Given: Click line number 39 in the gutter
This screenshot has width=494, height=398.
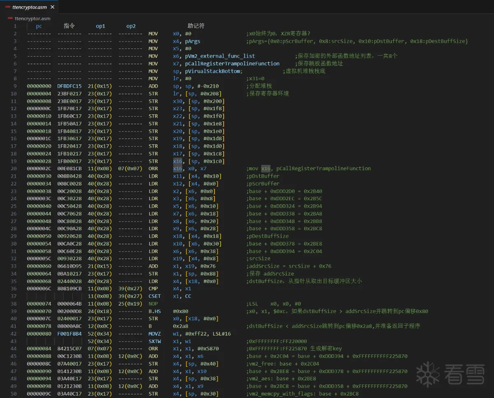Looking at the screenshot, I should click(14, 311).
